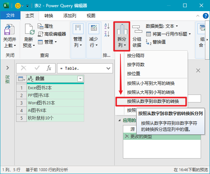This screenshot has width=210, height=174.
Task: Click the 分组依据 icon
Action: tap(137, 29)
